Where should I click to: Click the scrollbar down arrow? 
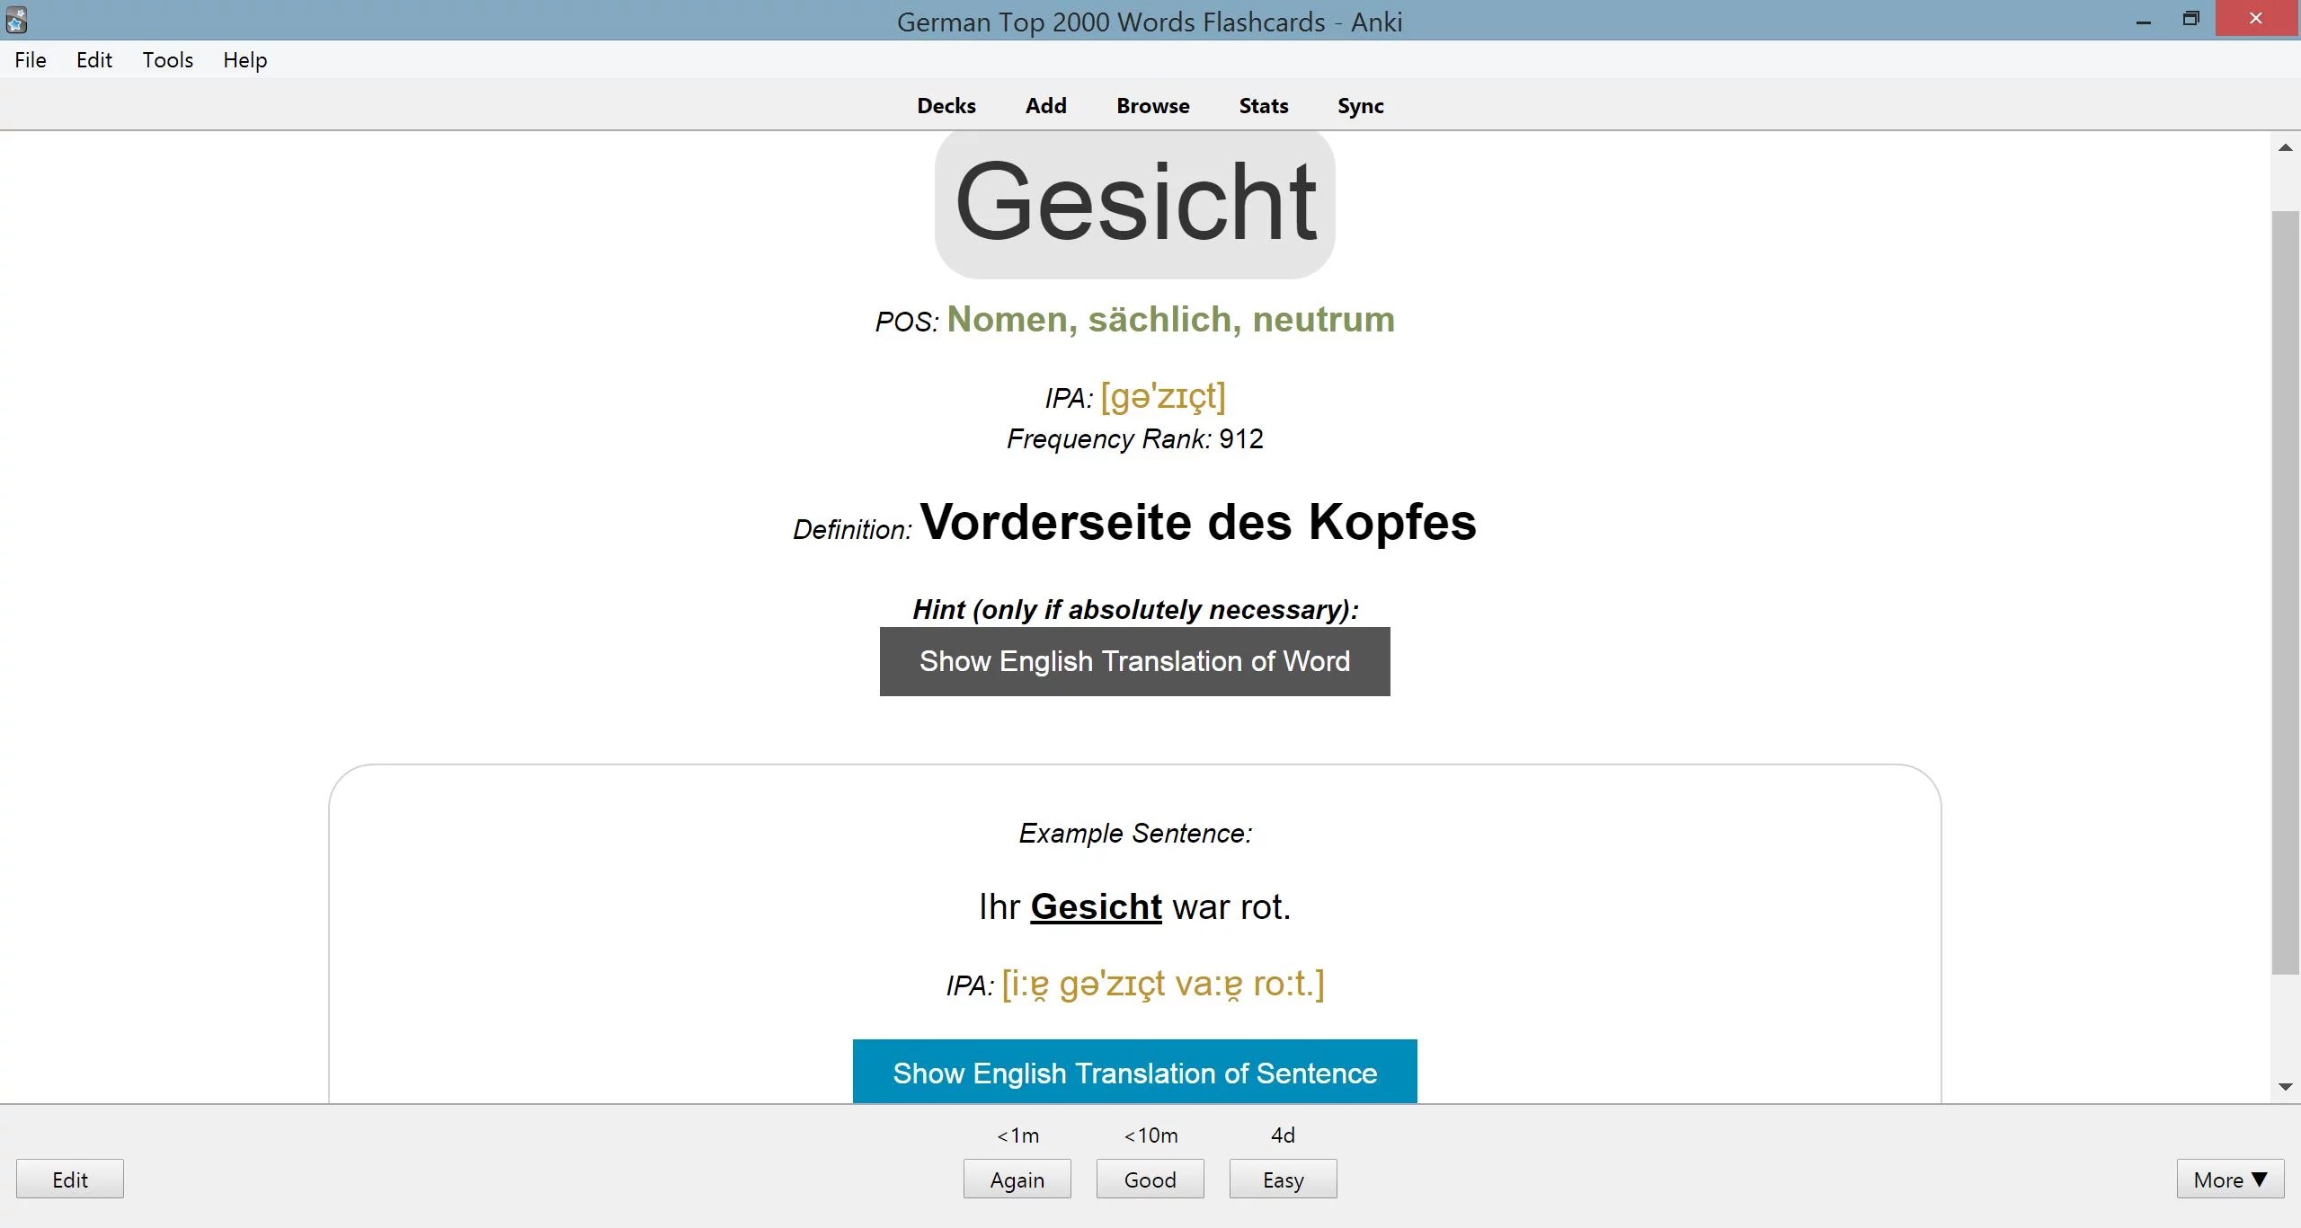pyautogui.click(x=2284, y=1087)
